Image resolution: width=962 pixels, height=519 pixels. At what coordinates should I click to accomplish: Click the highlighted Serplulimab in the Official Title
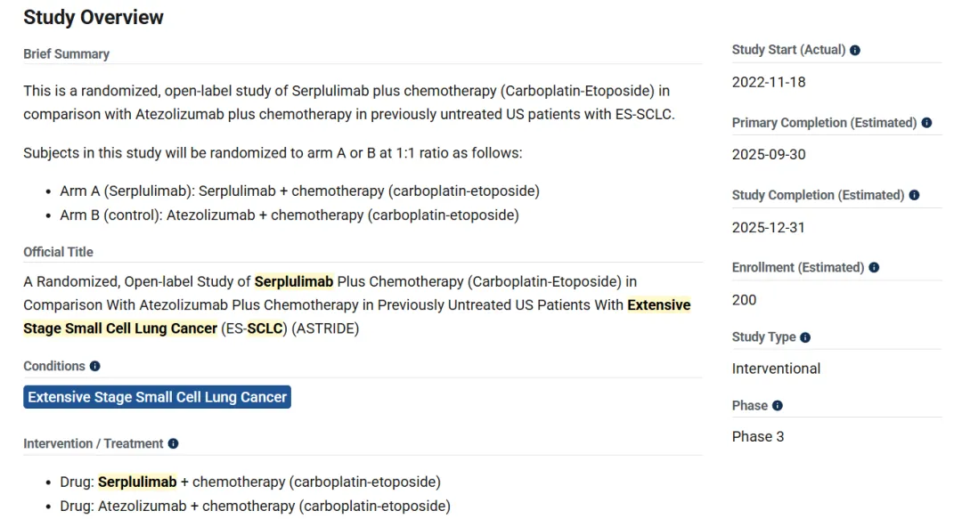pos(294,282)
